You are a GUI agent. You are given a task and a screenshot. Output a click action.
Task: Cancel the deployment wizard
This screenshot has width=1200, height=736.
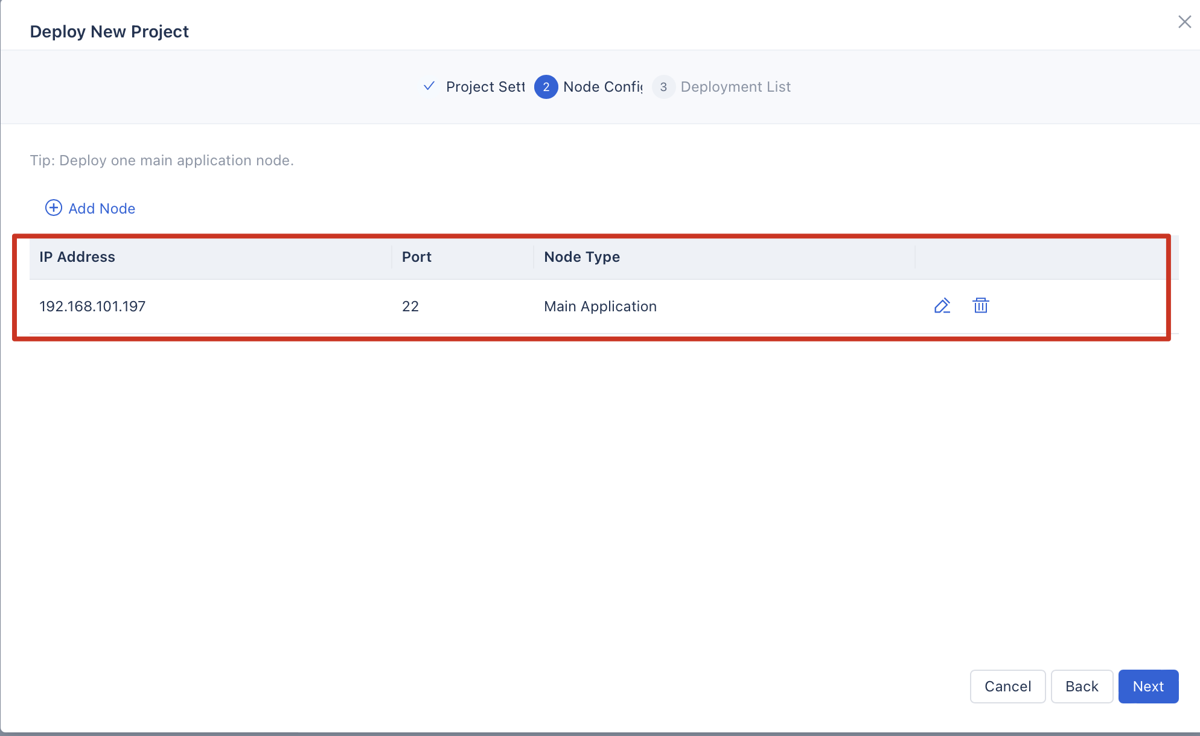coord(1007,687)
